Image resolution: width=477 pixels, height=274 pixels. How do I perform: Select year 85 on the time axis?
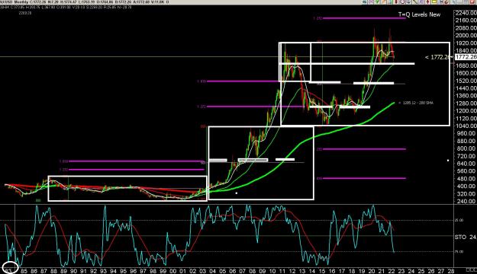[x=24, y=271]
